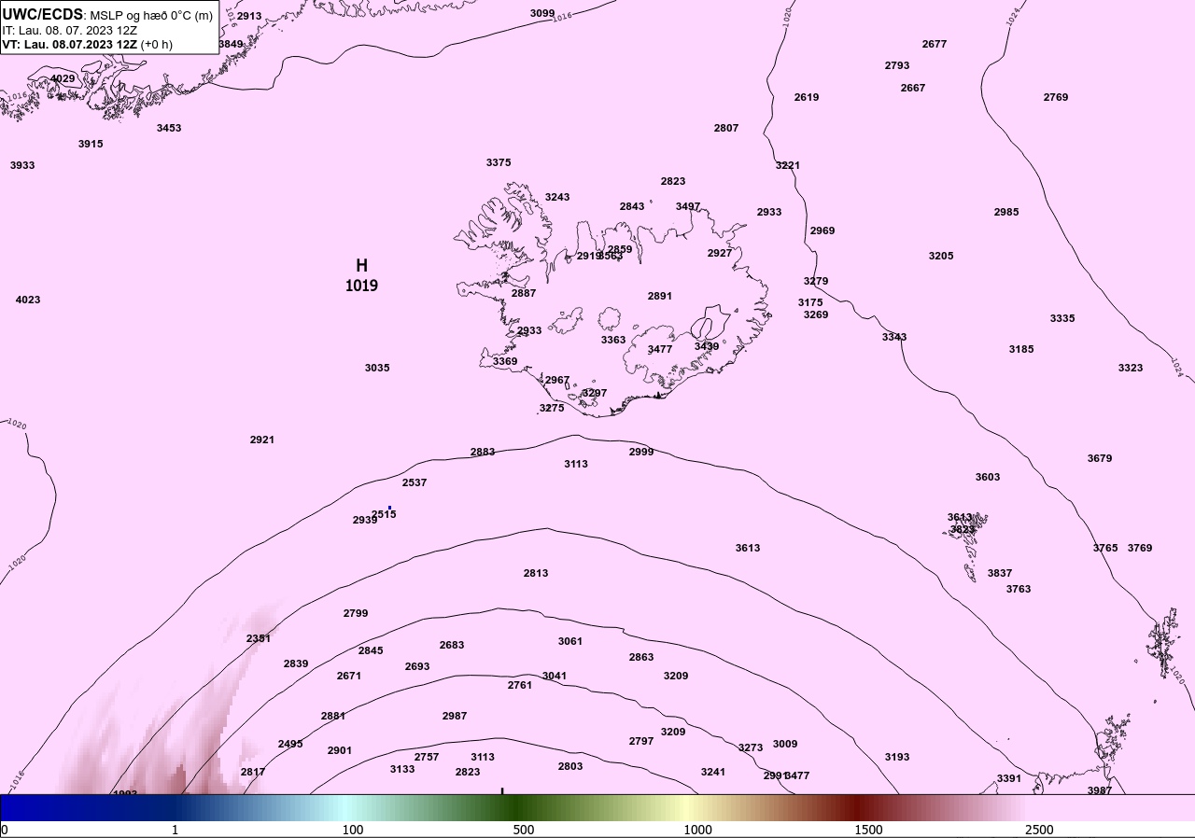Click the 2887 value in west Iceland
This screenshot has width=1195, height=838.
click(524, 293)
